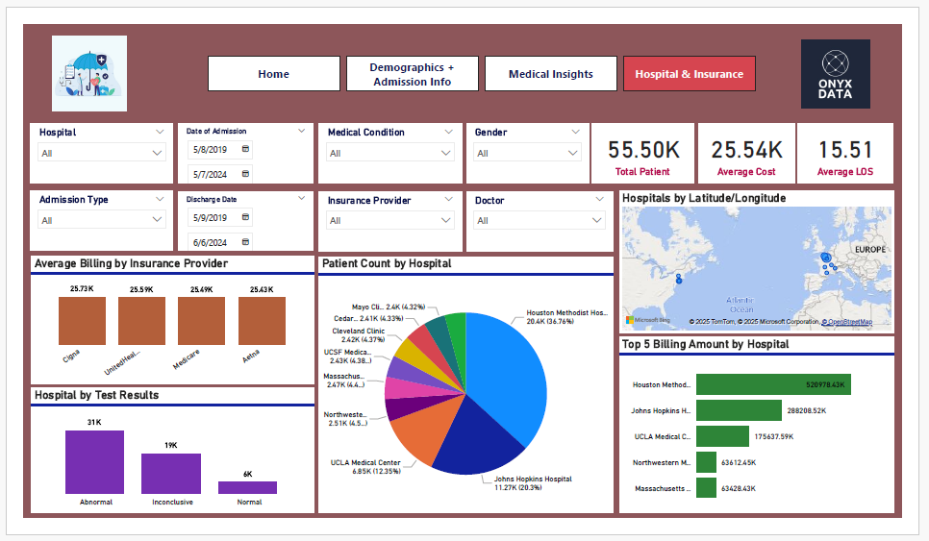
Task: Click the US east coast hospital map point
Action: click(679, 279)
